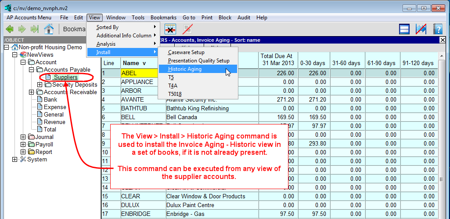Expand the Journal folder tree node

pyautogui.click(x=23, y=137)
